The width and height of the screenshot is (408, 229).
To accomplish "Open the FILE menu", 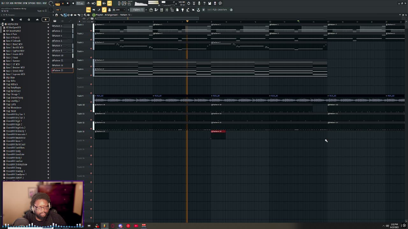I will tap(3, 3).
